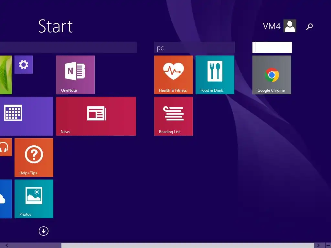Open the Food & Drink tile
The image size is (331, 248).
tap(215, 75)
